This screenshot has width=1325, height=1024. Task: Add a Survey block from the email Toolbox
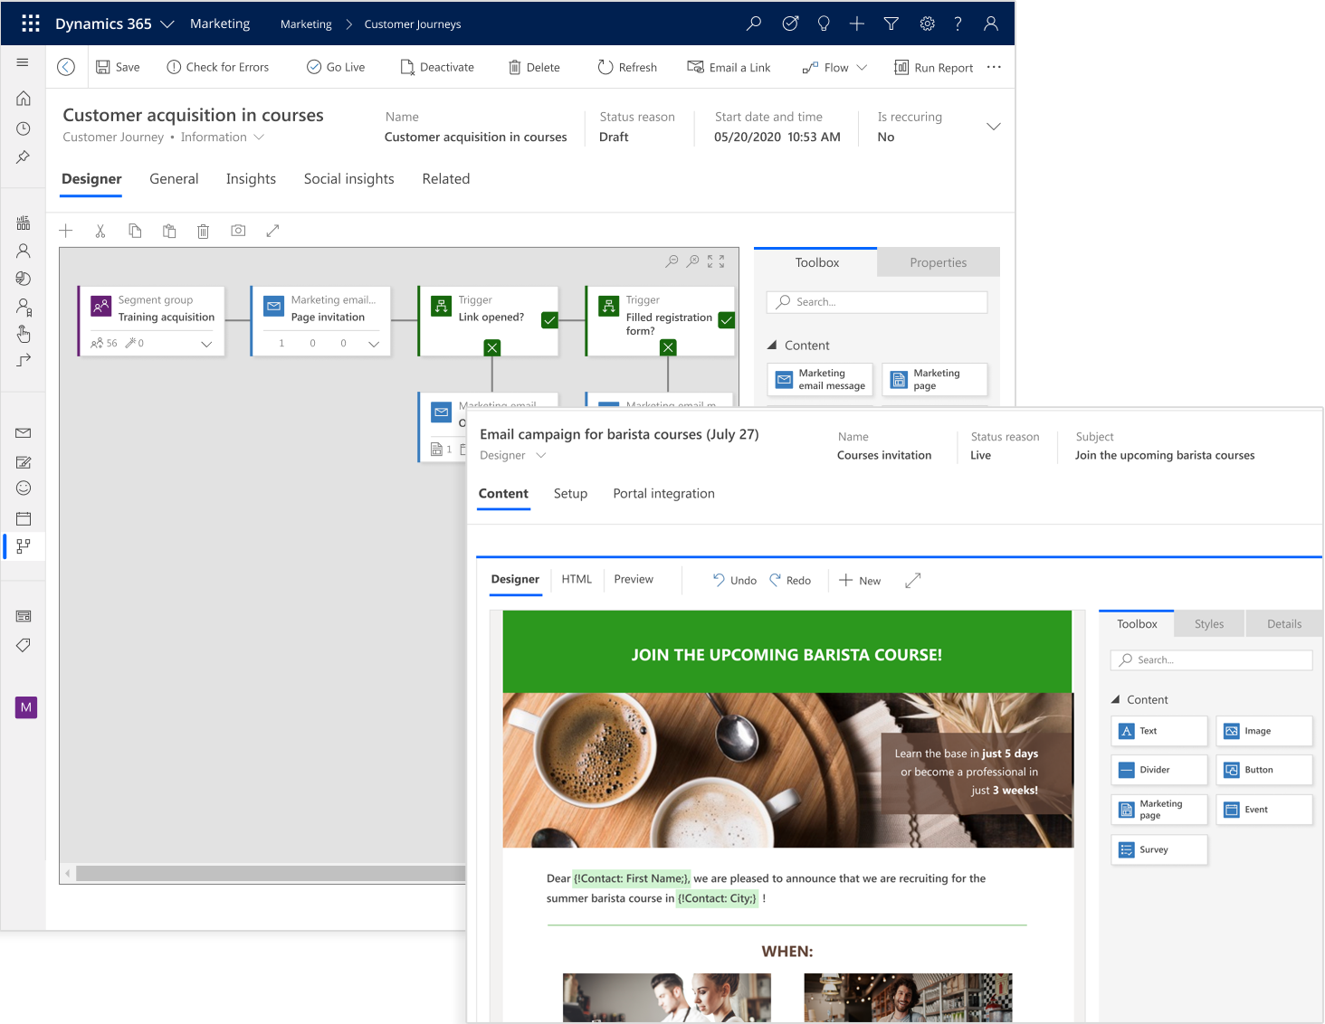pyautogui.click(x=1158, y=849)
